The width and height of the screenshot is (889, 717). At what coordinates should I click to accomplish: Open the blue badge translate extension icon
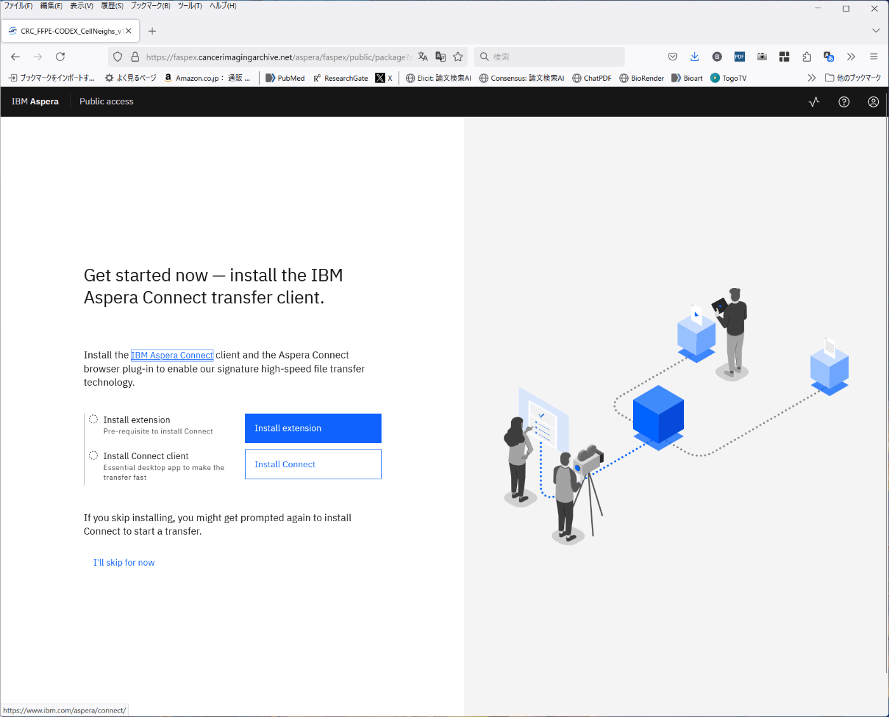pos(829,57)
